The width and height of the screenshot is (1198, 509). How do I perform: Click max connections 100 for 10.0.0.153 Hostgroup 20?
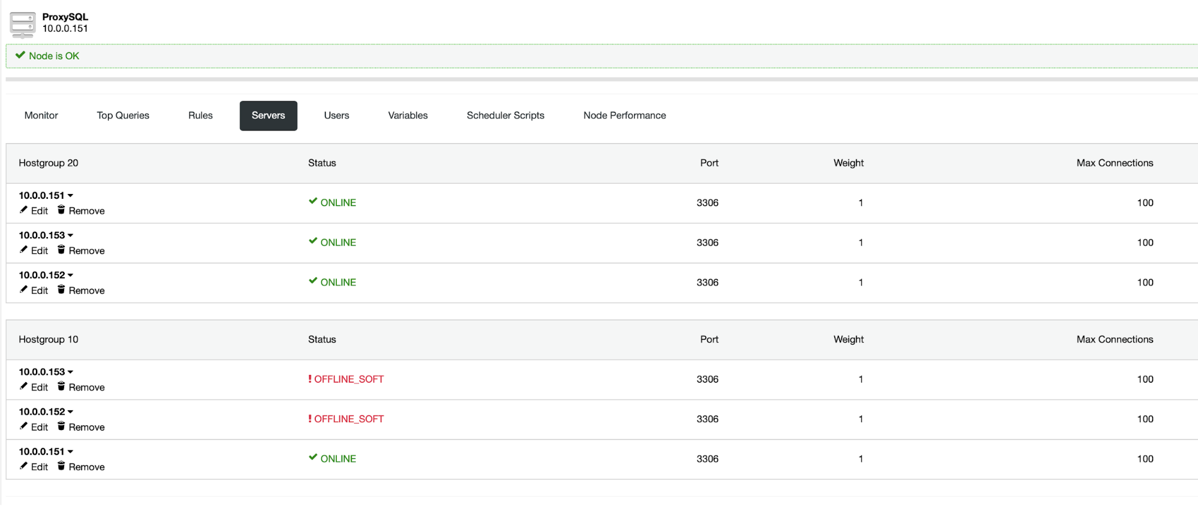click(x=1145, y=243)
